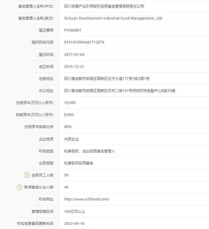Click help icon beside 取得基金从业人数
The width and height of the screenshot is (209, 229).
pyautogui.click(x=19, y=187)
